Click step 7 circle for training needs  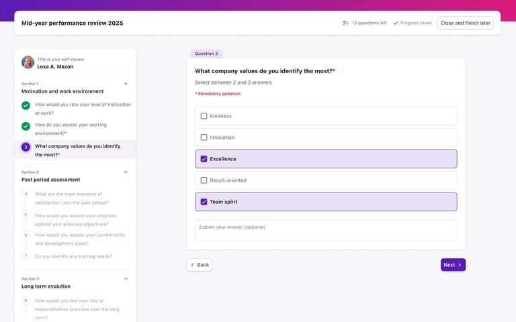point(26,256)
